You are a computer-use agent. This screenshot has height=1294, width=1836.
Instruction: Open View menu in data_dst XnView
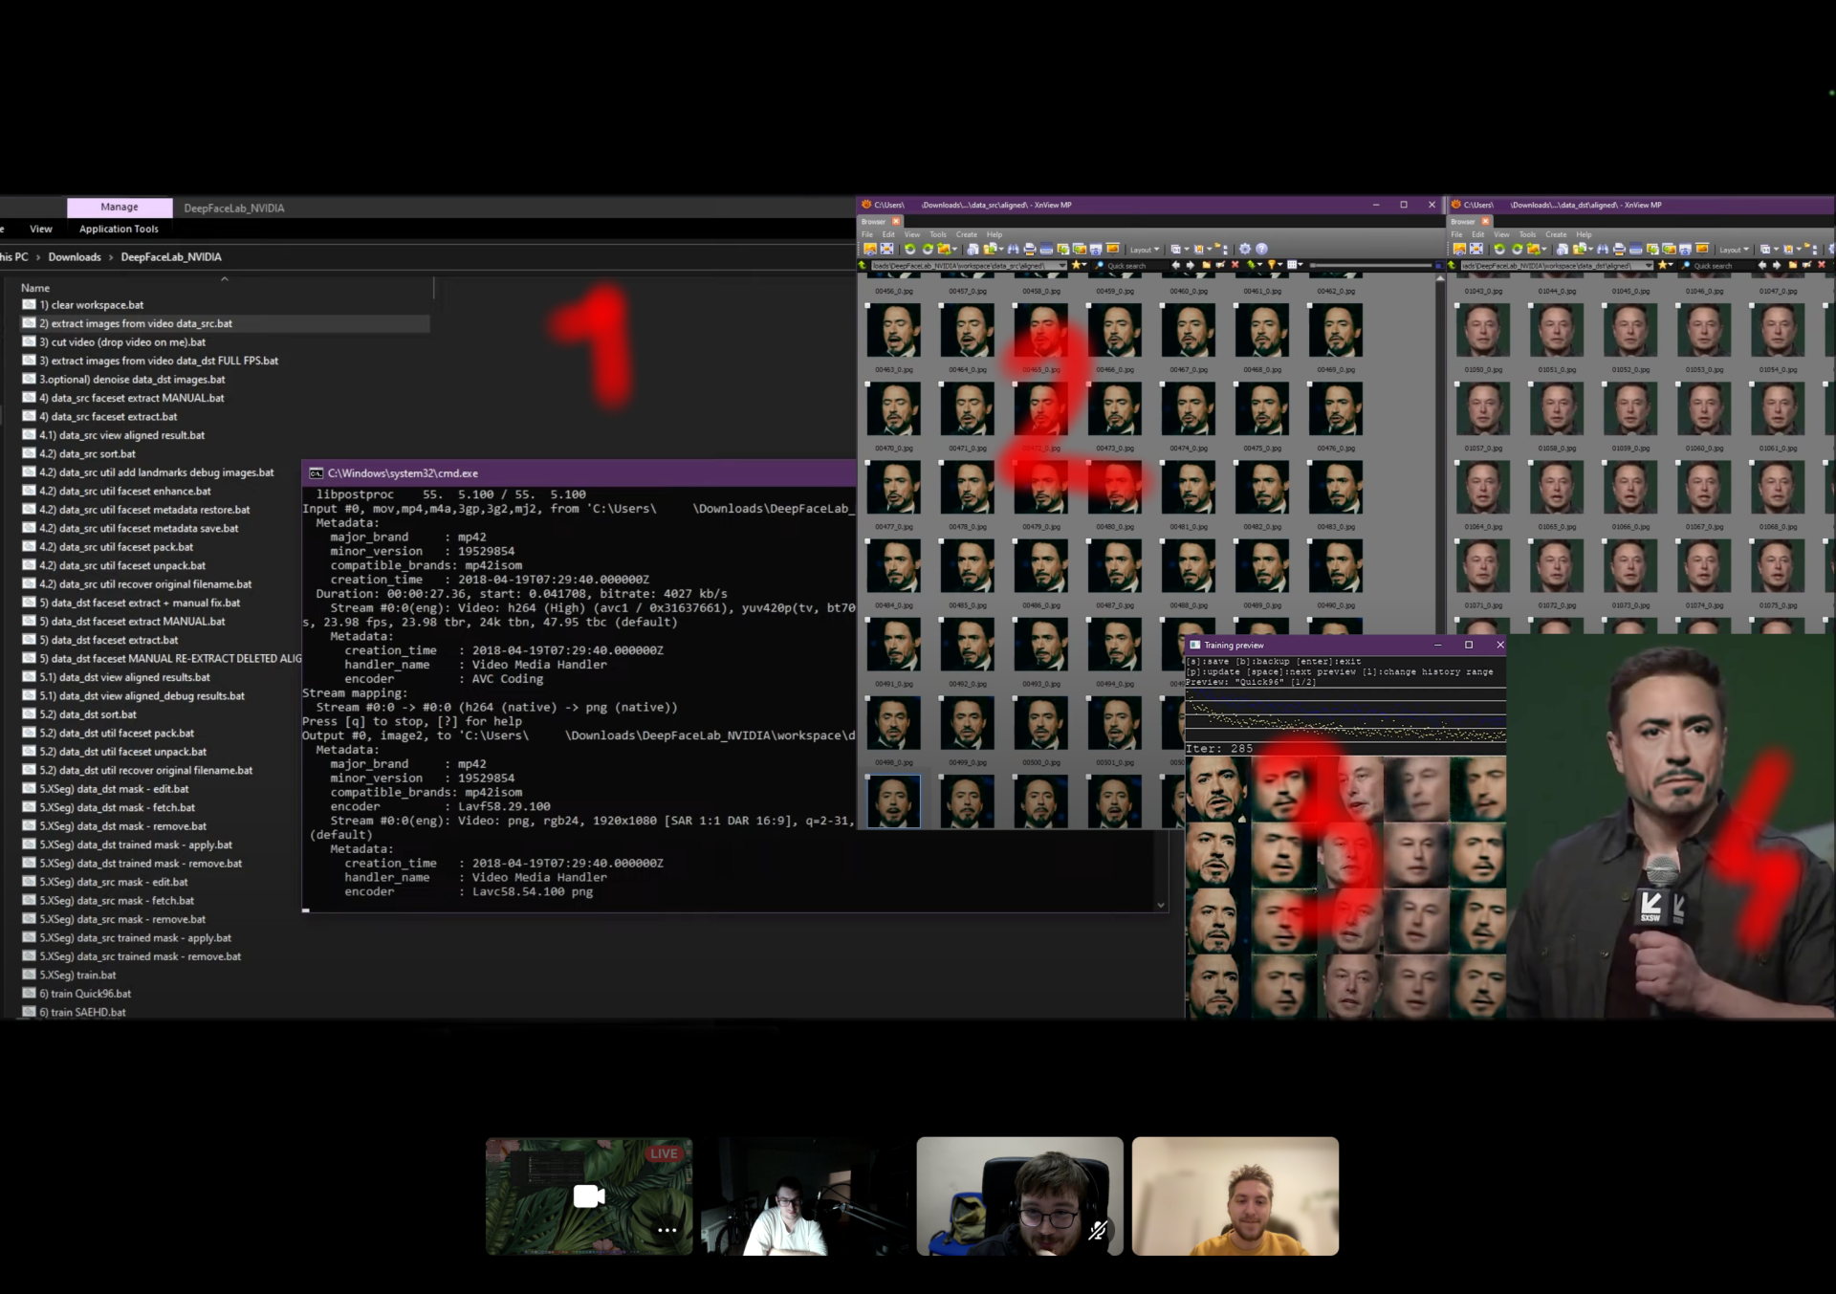point(1501,234)
